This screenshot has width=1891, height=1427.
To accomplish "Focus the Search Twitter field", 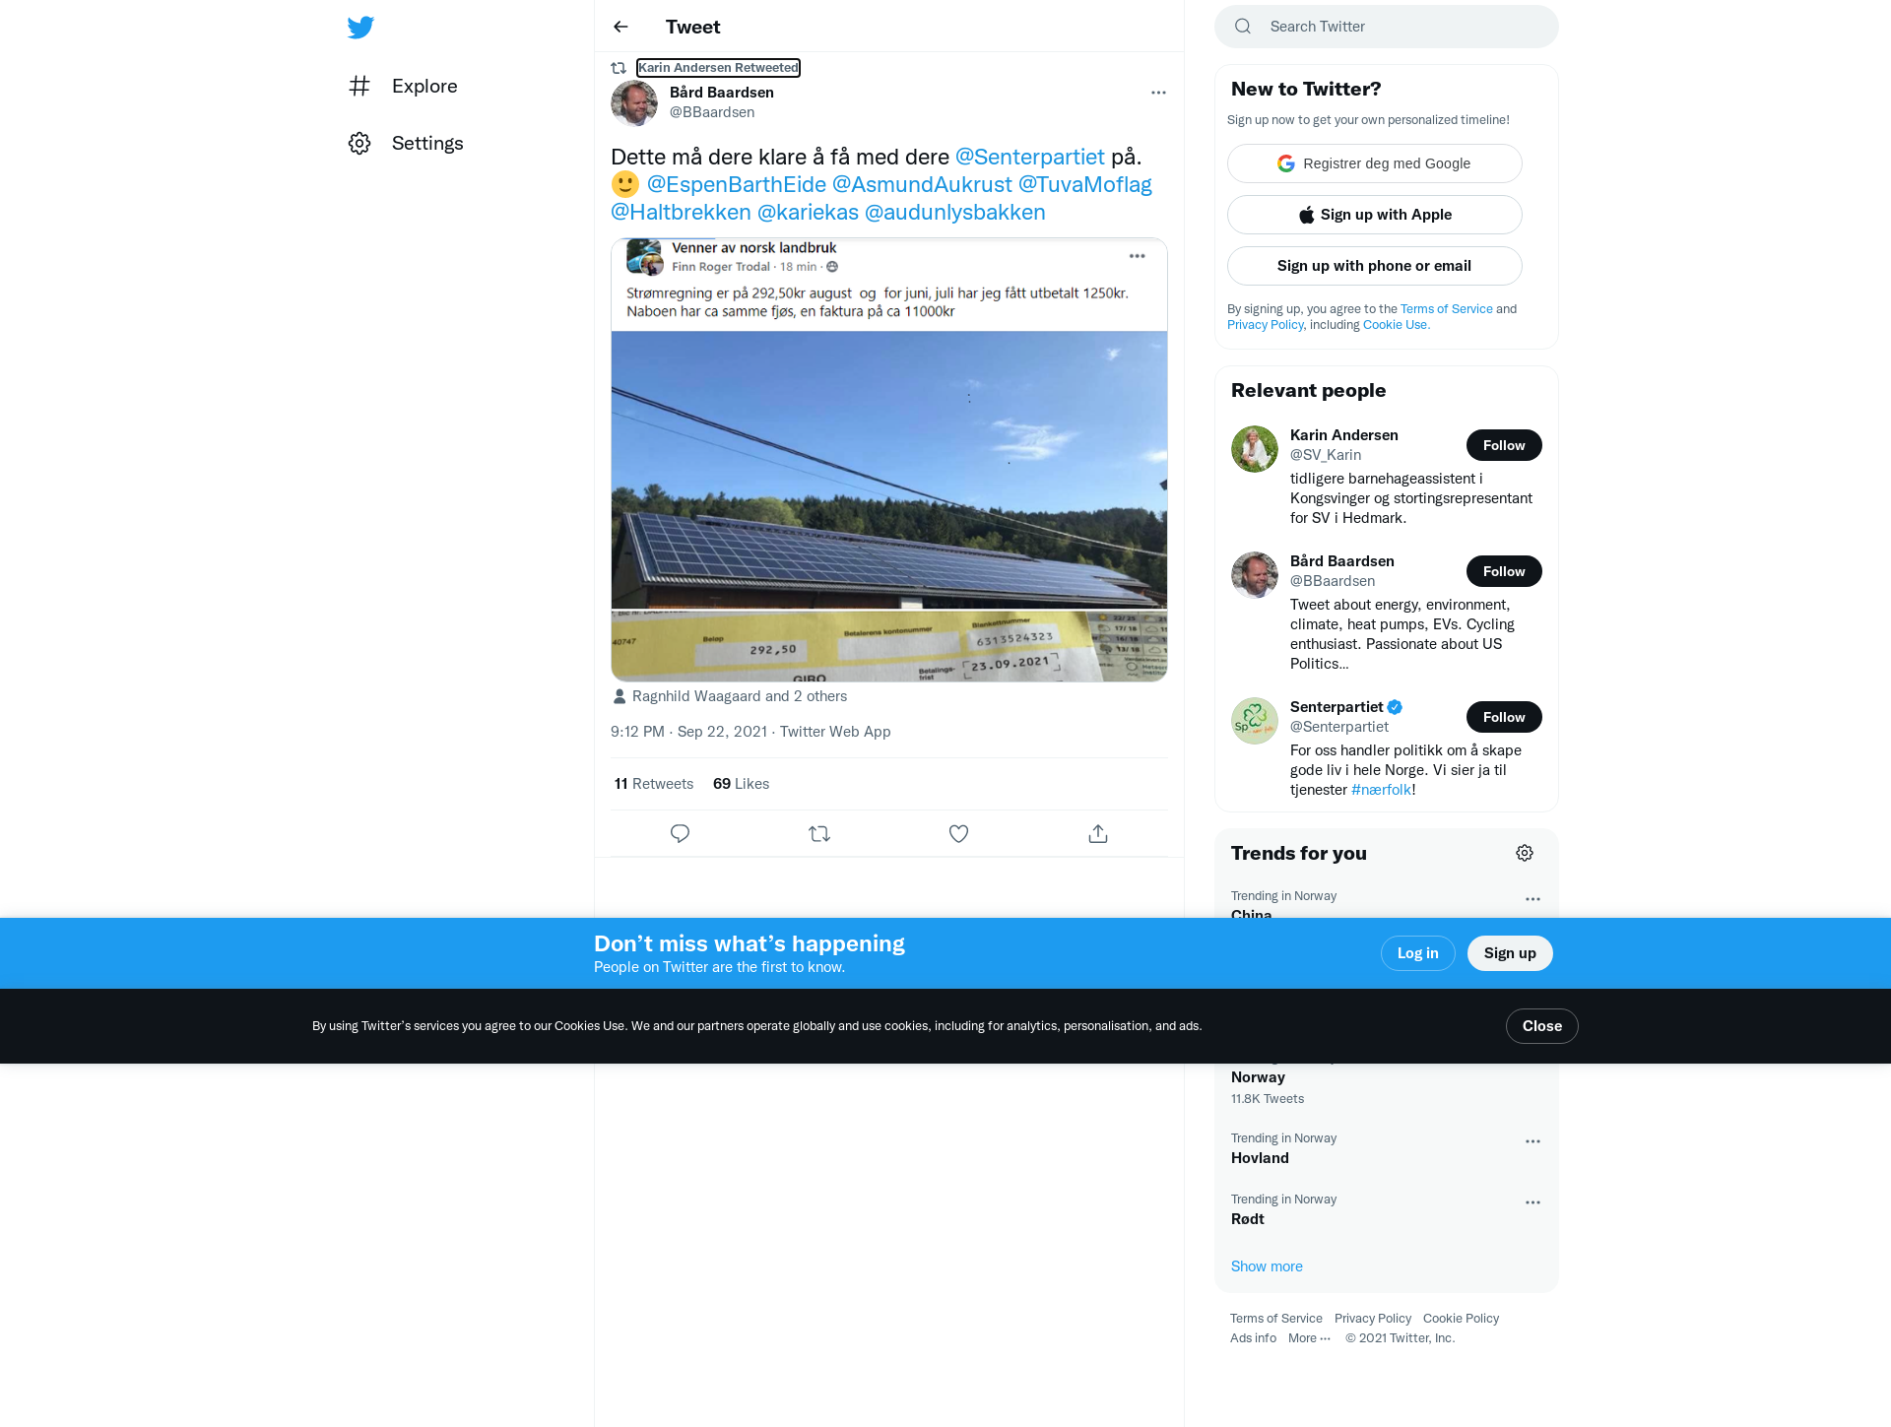I will (1387, 27).
